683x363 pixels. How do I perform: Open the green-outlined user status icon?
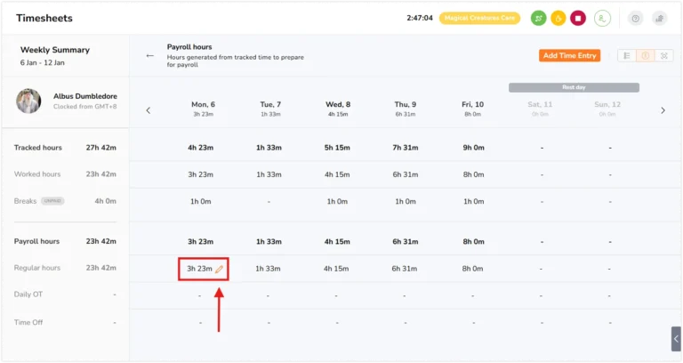point(602,19)
